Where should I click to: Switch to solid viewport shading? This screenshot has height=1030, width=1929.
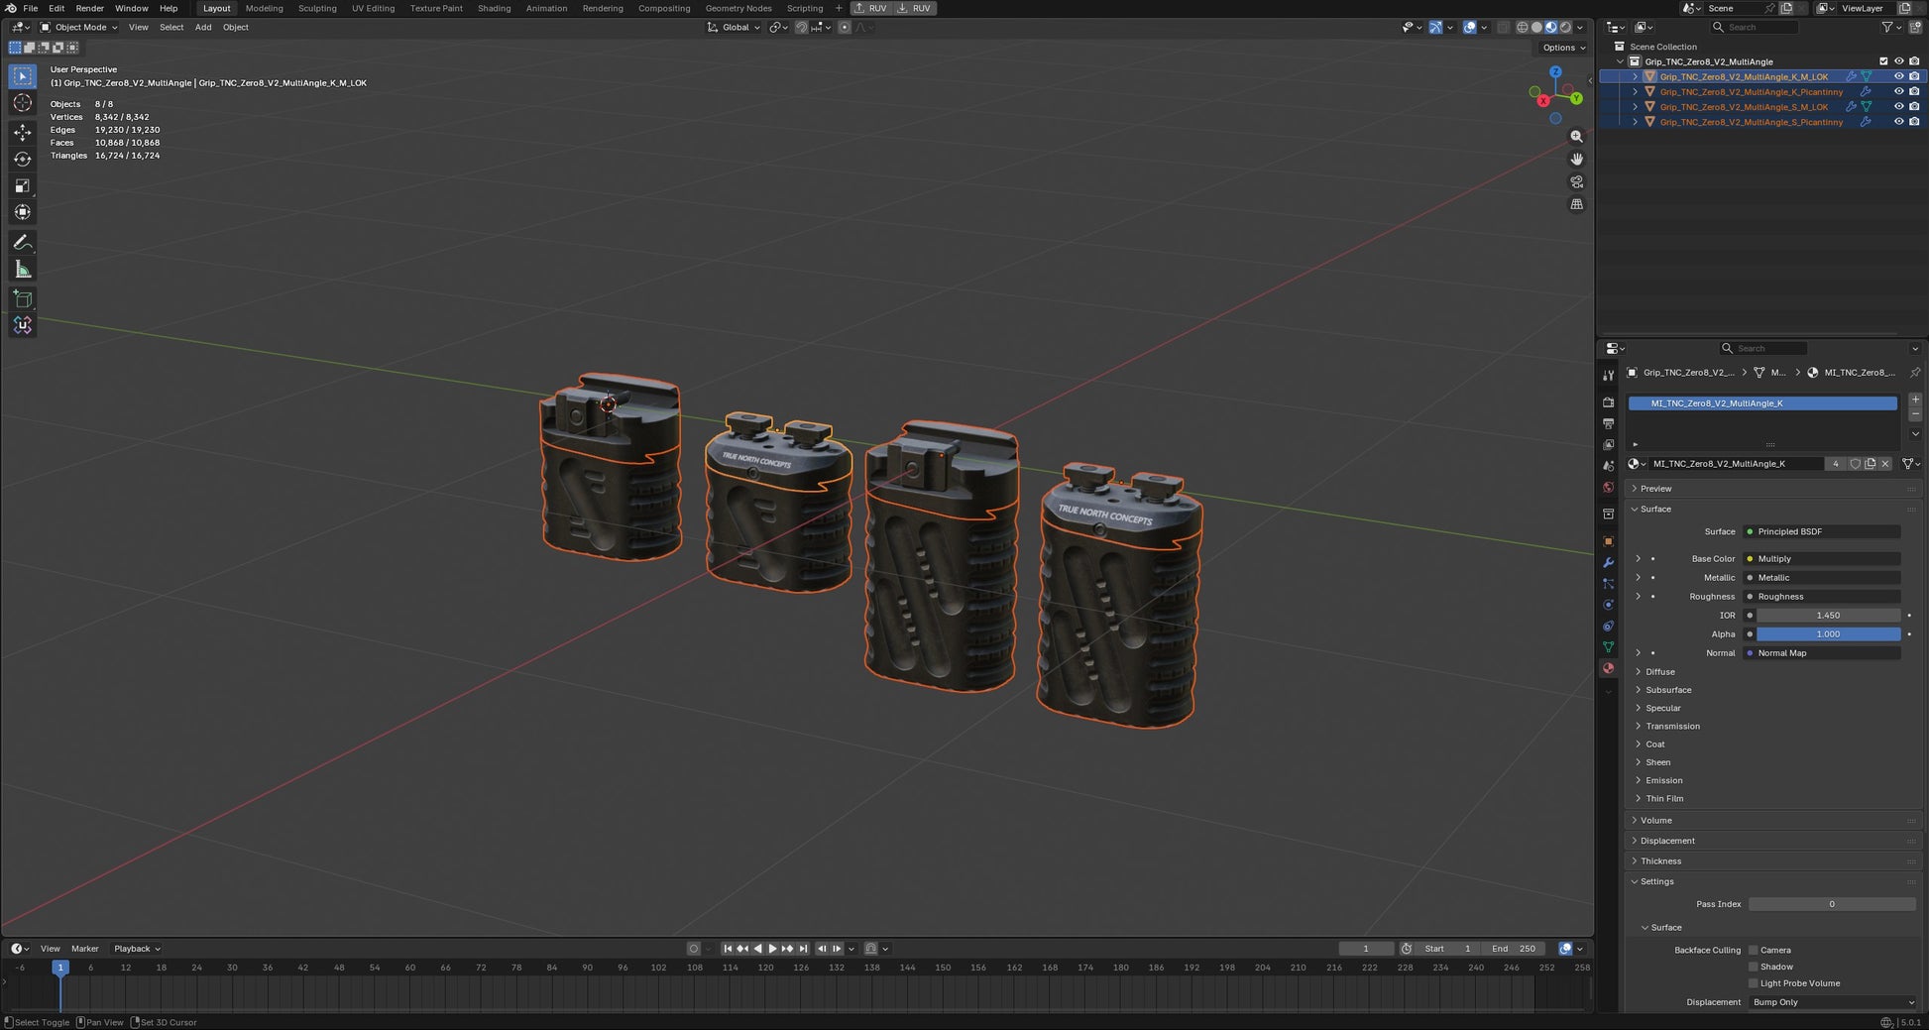point(1536,28)
